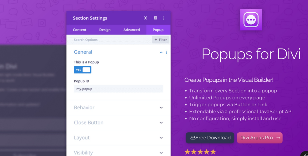Switch to the Advanced tab
This screenshot has height=156, width=308.
(x=132, y=30)
